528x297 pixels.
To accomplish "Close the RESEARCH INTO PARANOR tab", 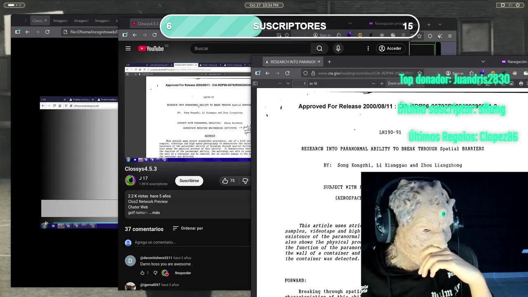I will [x=318, y=62].
